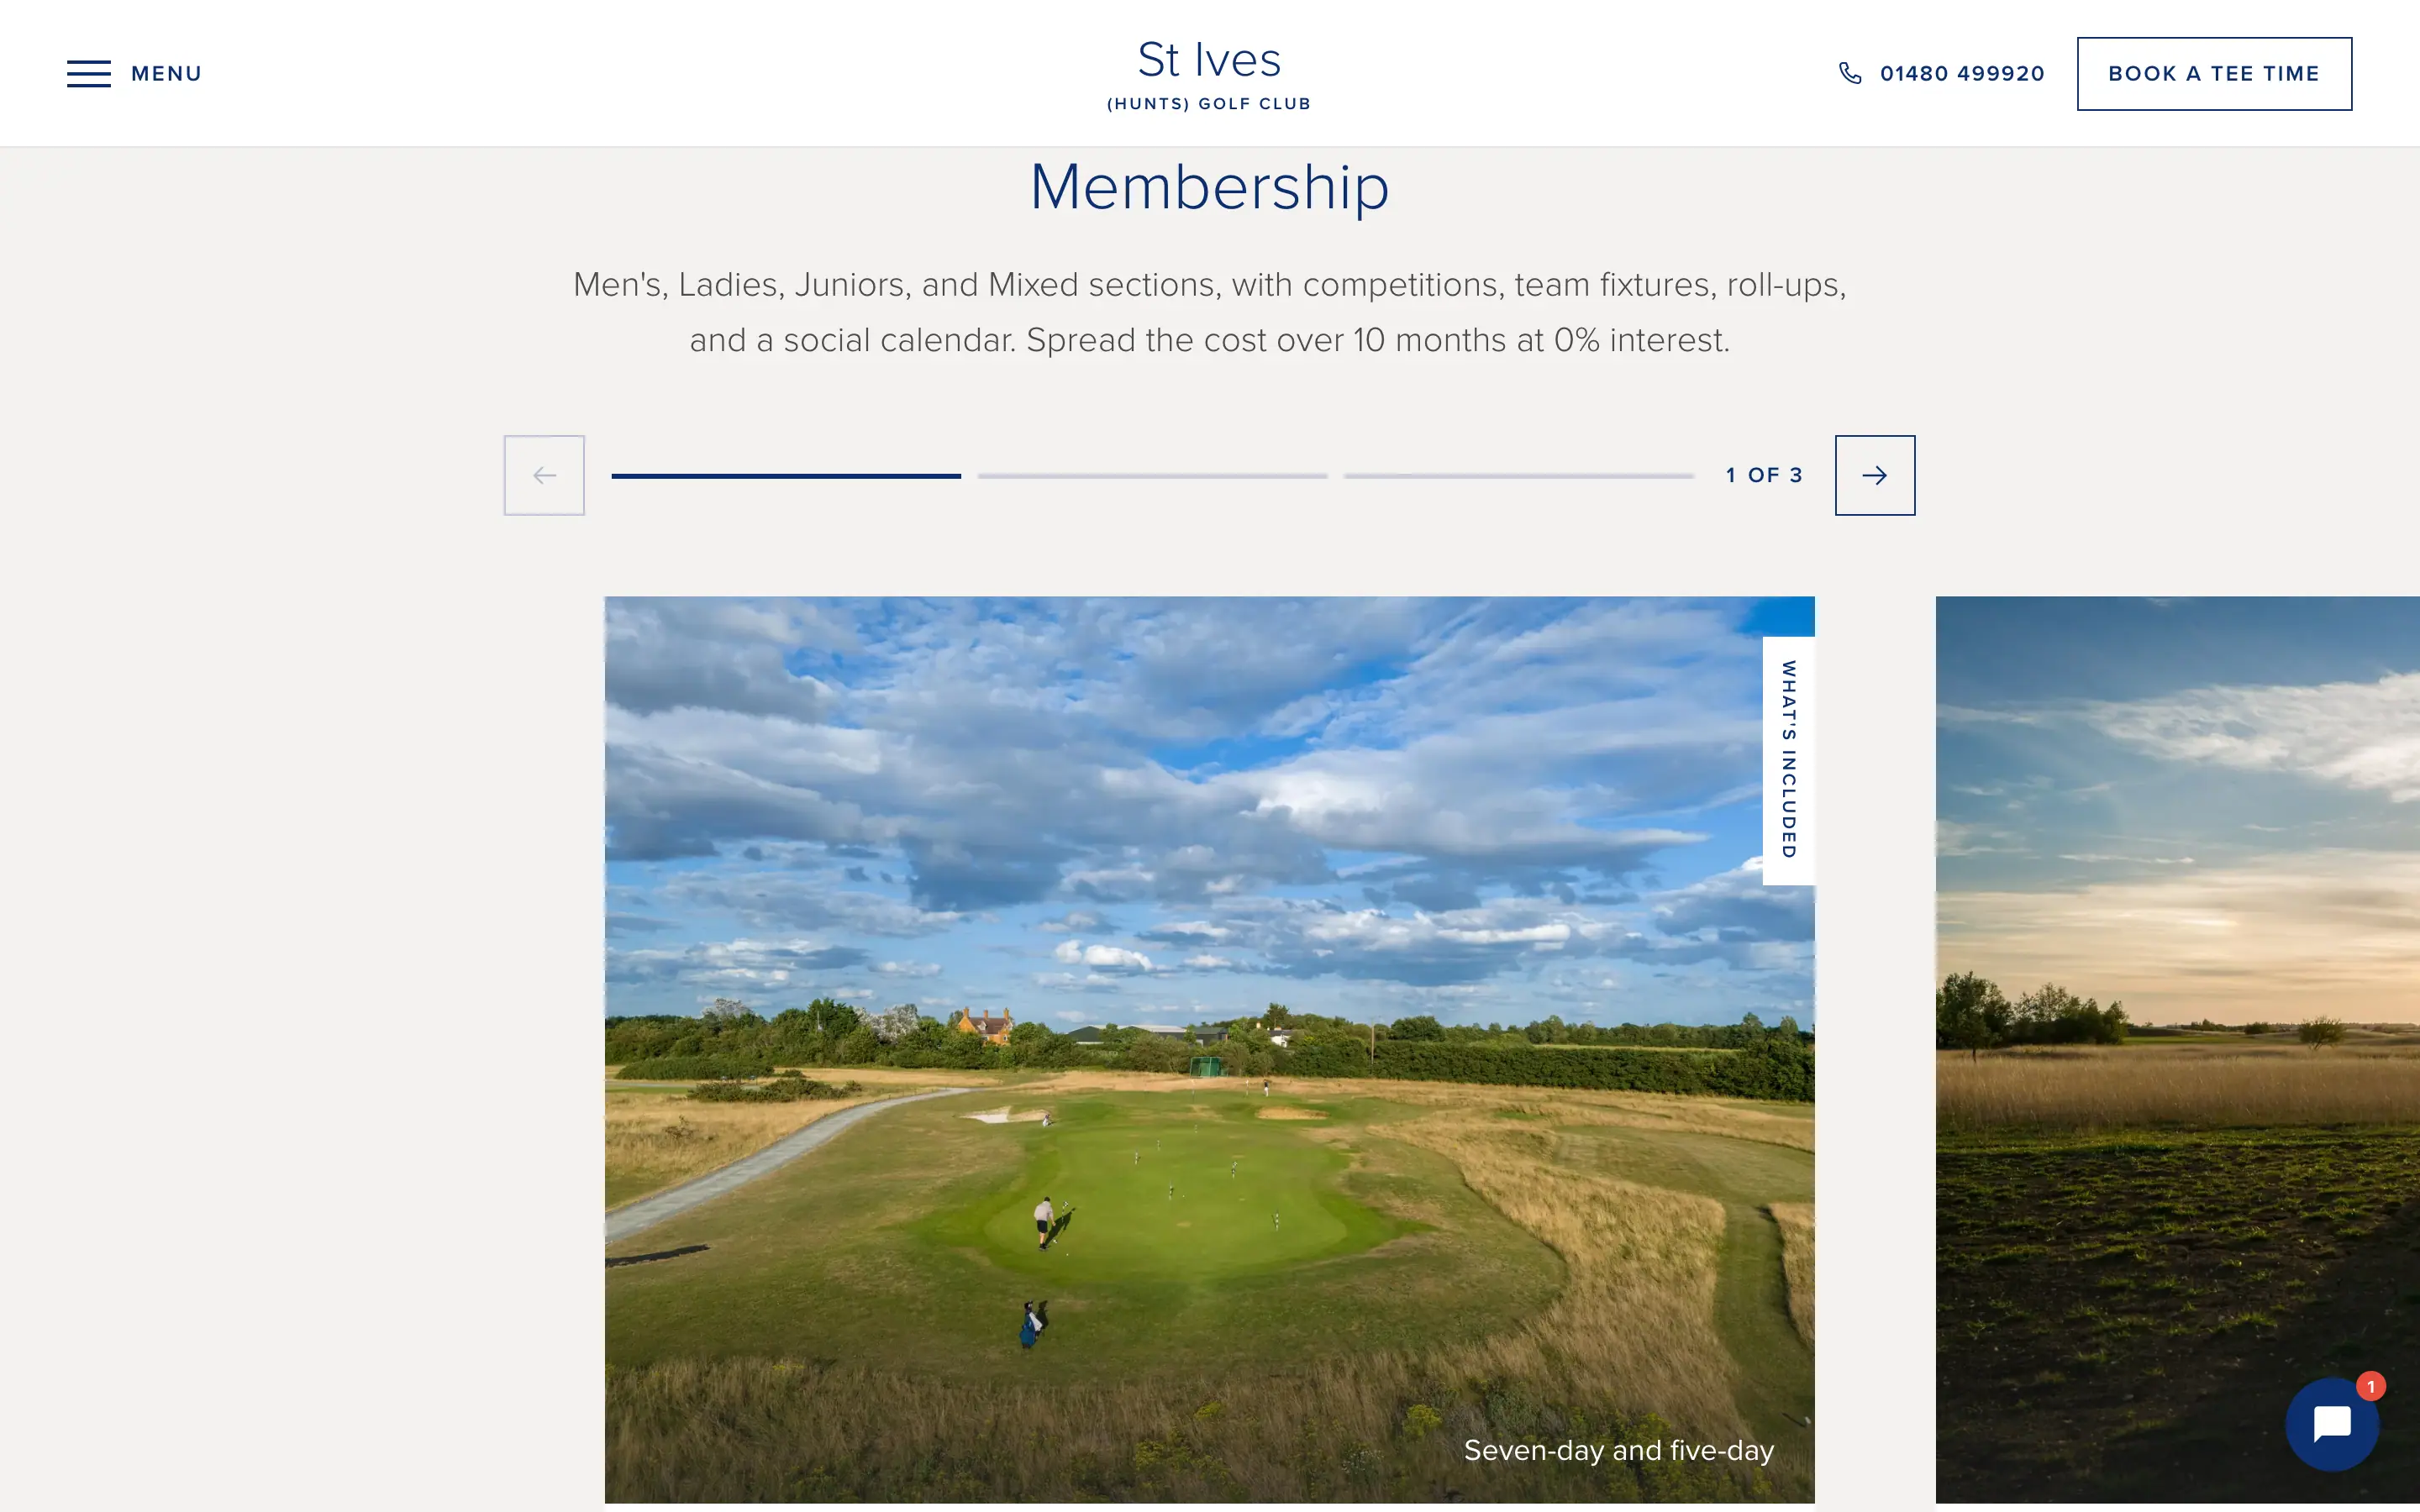Go back with the left arrow button
Image resolution: width=2420 pixels, height=1512 pixels.
(544, 475)
